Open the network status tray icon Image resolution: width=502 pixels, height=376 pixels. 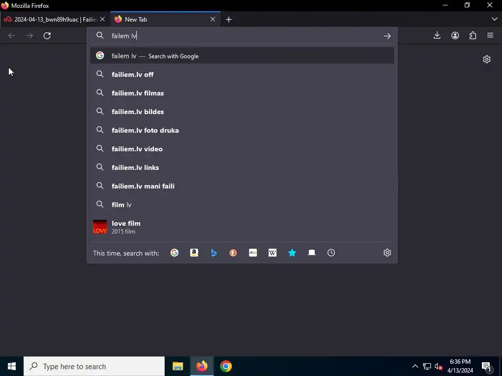pos(427,366)
